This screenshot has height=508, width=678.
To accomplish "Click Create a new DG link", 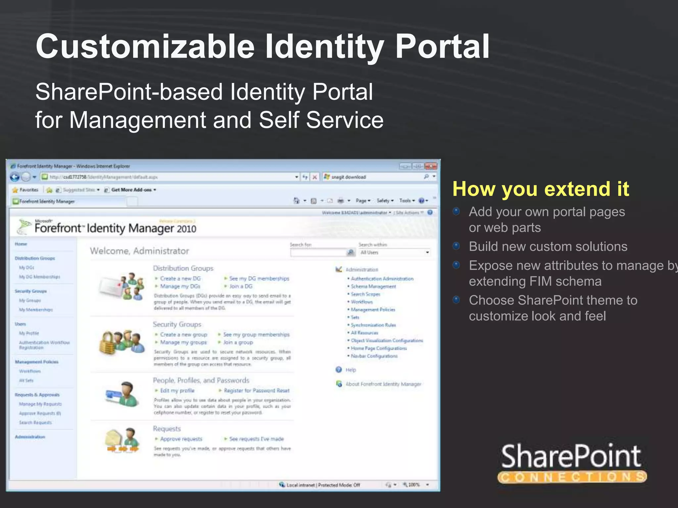I will point(180,278).
